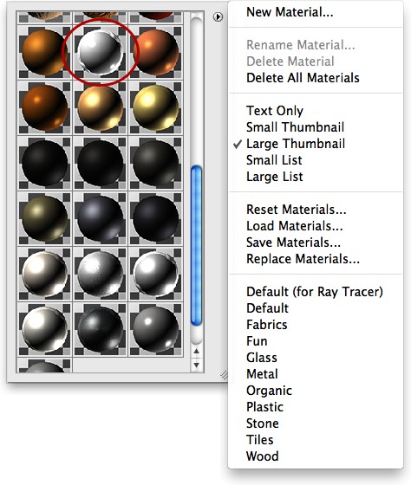The width and height of the screenshot is (411, 485).
Task: Choose the copper-red sphere next to the circled one
Action: [x=155, y=52]
